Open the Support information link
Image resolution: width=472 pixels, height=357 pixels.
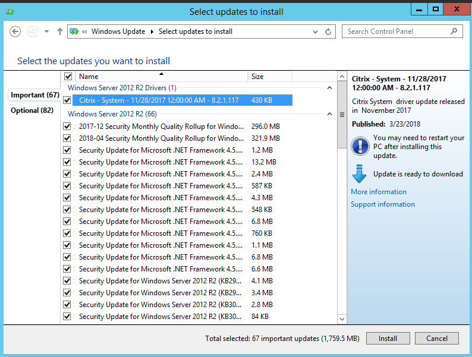(383, 204)
